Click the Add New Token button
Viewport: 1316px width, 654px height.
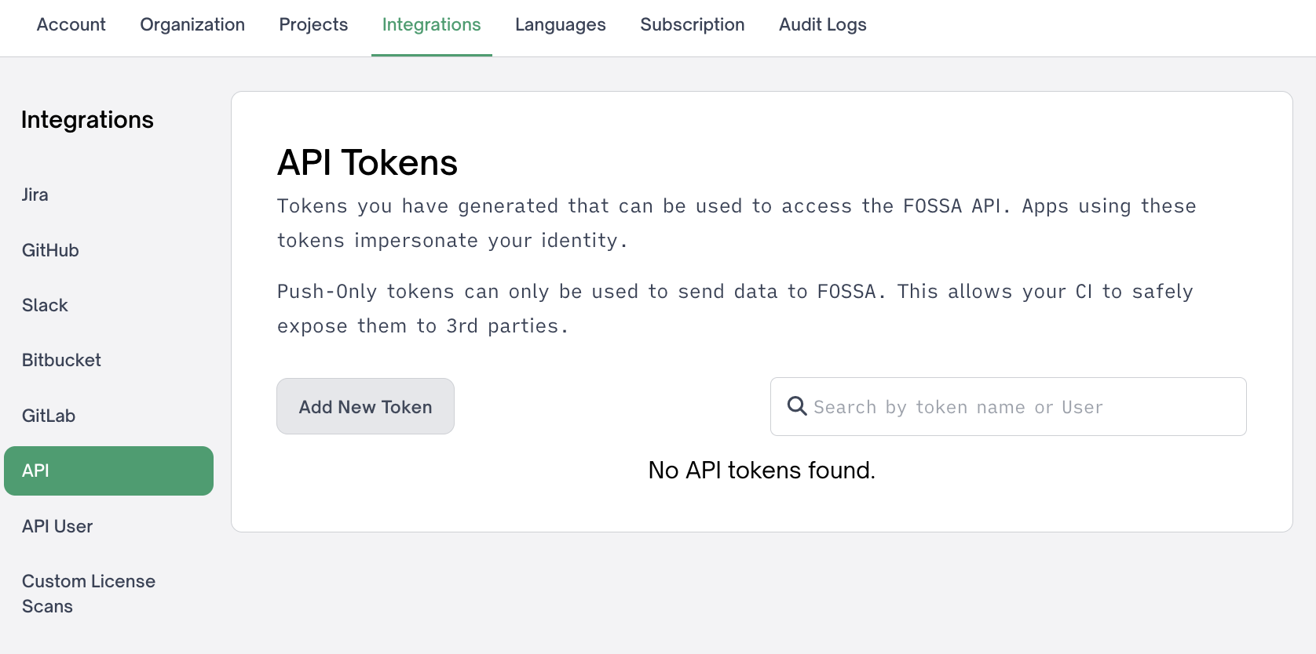pos(365,407)
